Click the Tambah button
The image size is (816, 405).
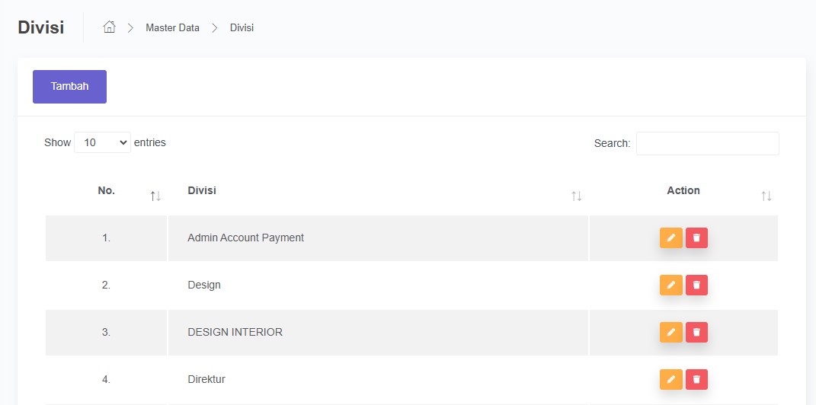point(69,87)
